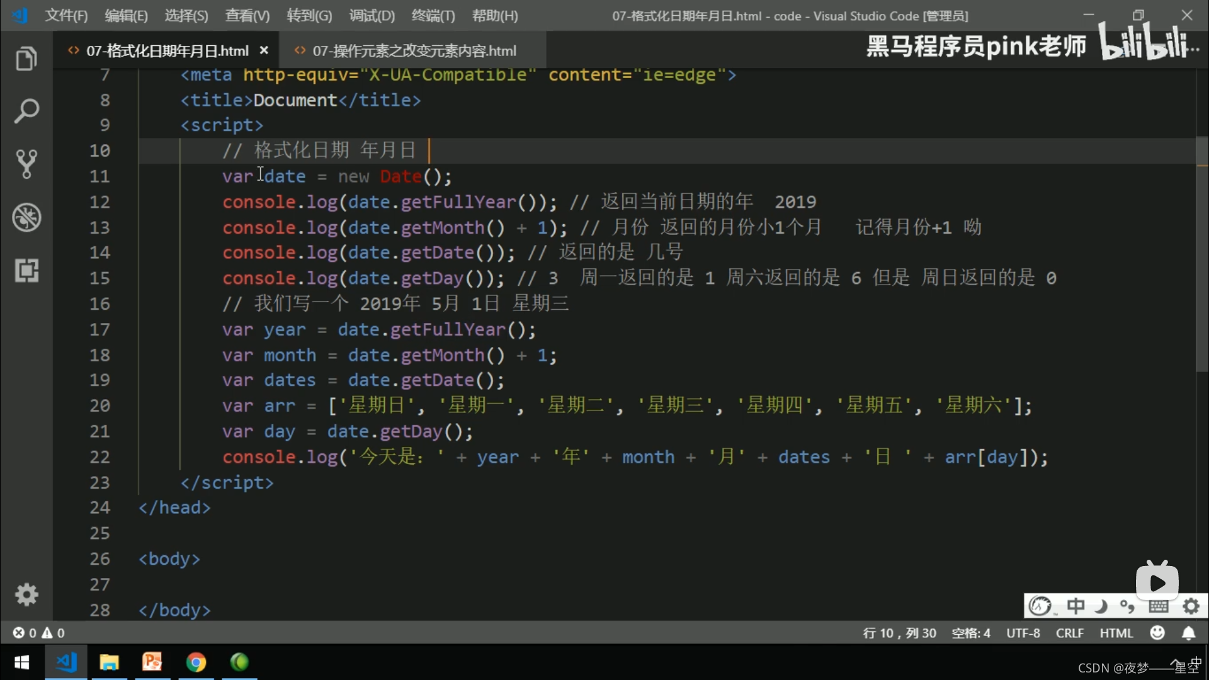This screenshot has height=680, width=1209.
Task: Open the Run and Debug icon
Action: (26, 217)
